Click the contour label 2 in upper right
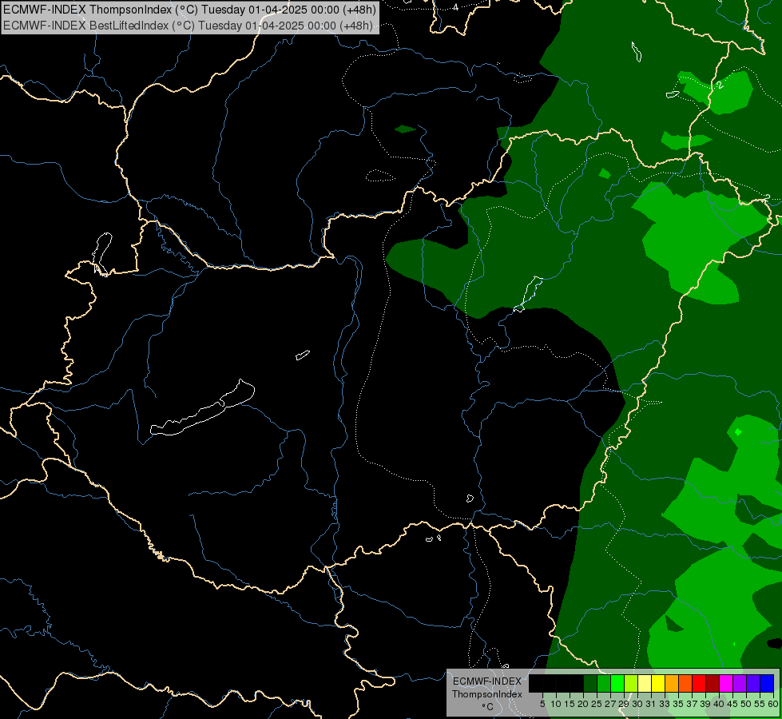 pyautogui.click(x=720, y=85)
